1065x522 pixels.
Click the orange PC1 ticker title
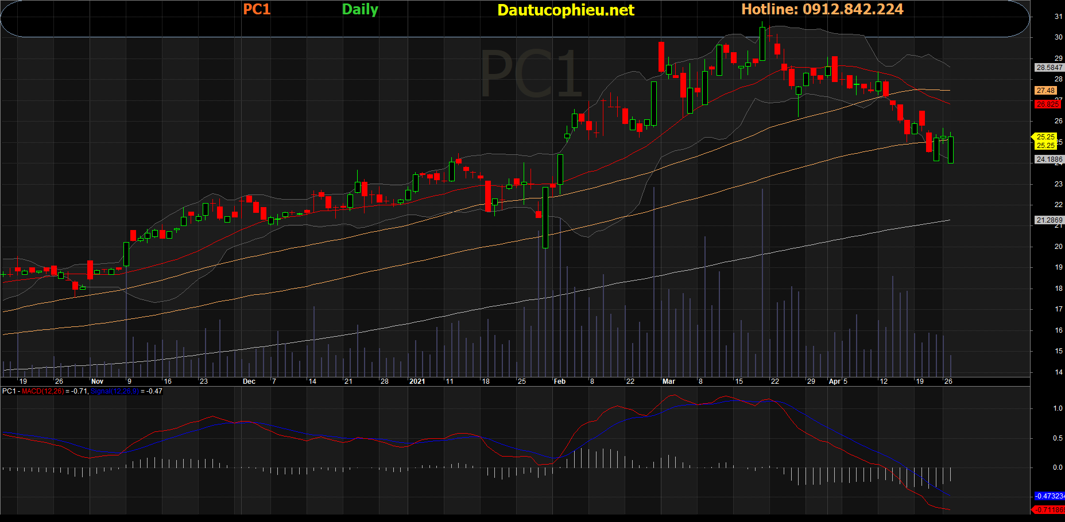pos(257,9)
